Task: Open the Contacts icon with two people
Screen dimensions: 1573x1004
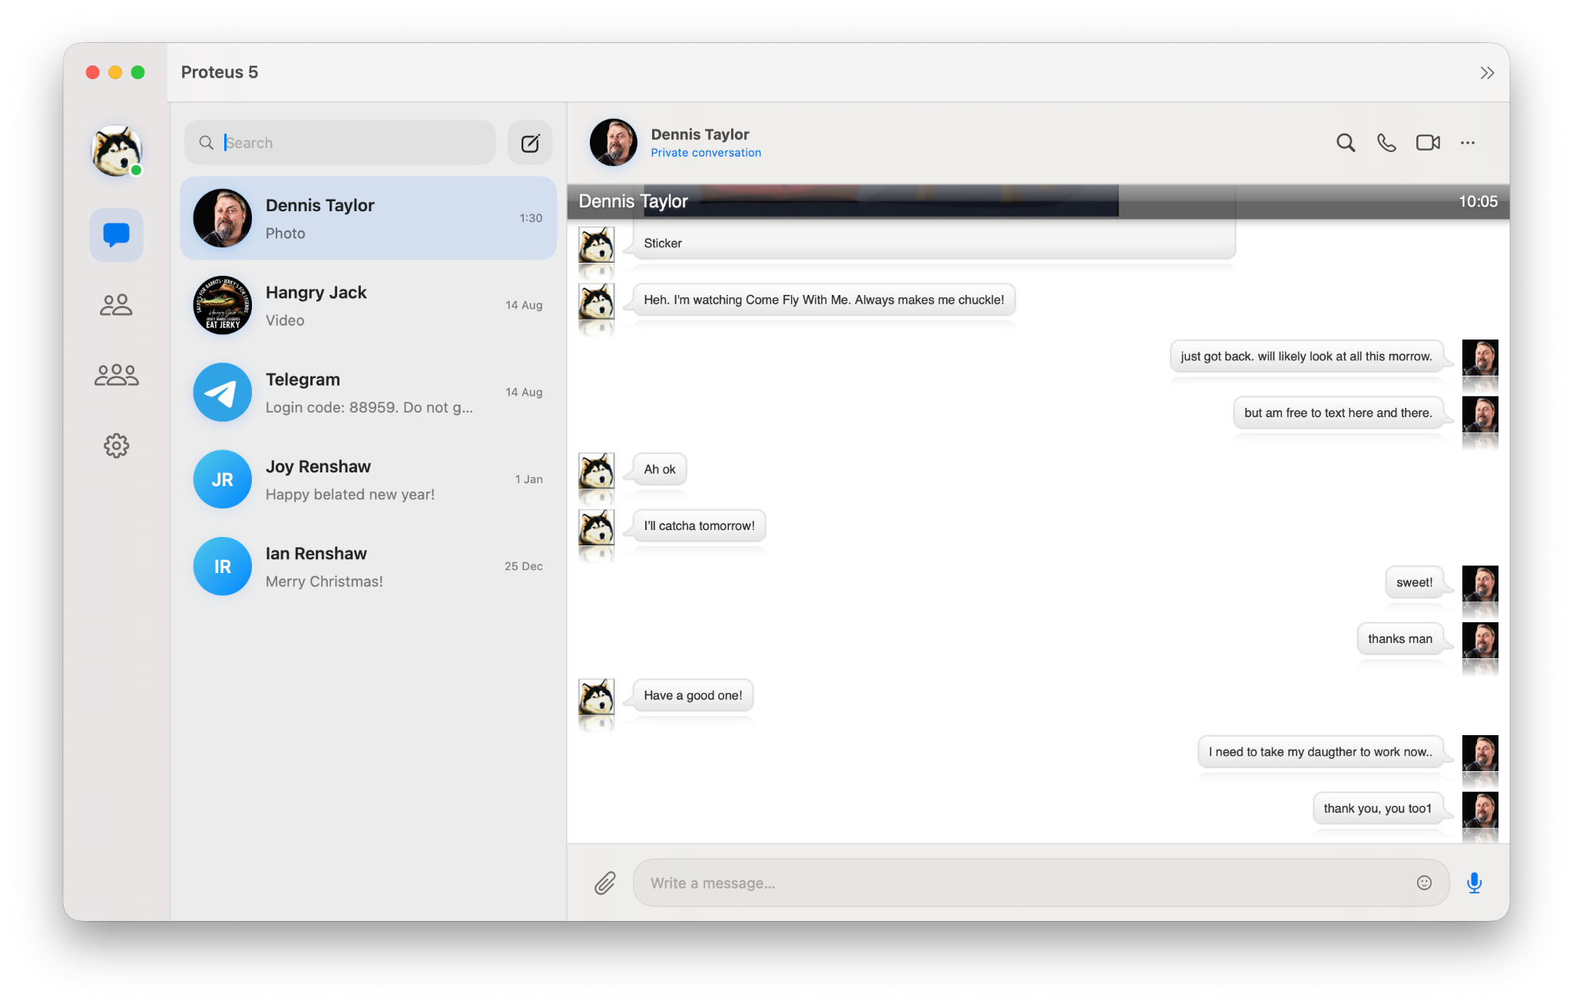Action: [116, 305]
